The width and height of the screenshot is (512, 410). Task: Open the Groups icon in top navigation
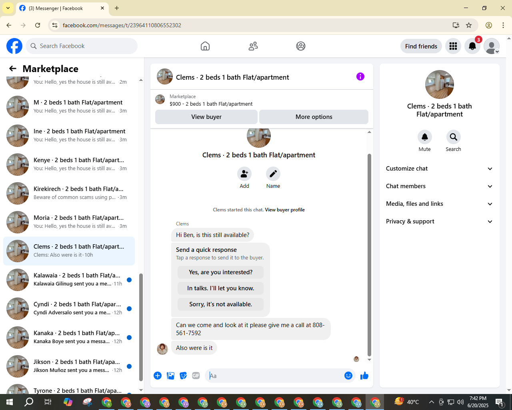[301, 46]
